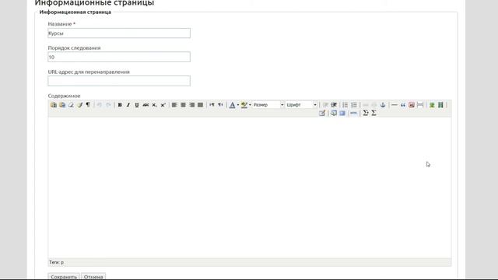Toggle Underline formatting

(137, 105)
